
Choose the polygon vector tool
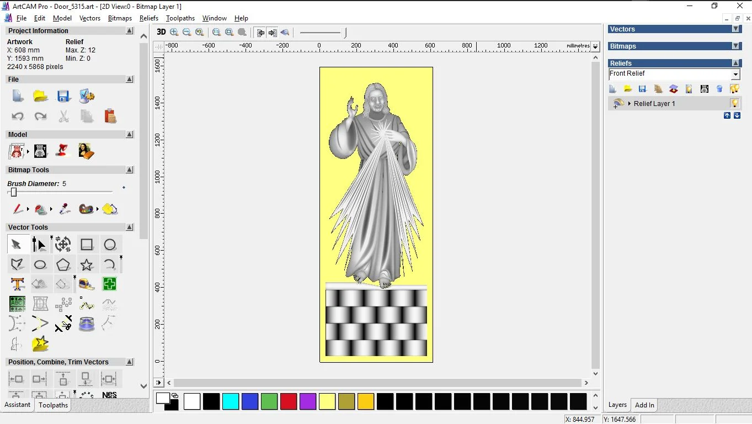click(63, 265)
